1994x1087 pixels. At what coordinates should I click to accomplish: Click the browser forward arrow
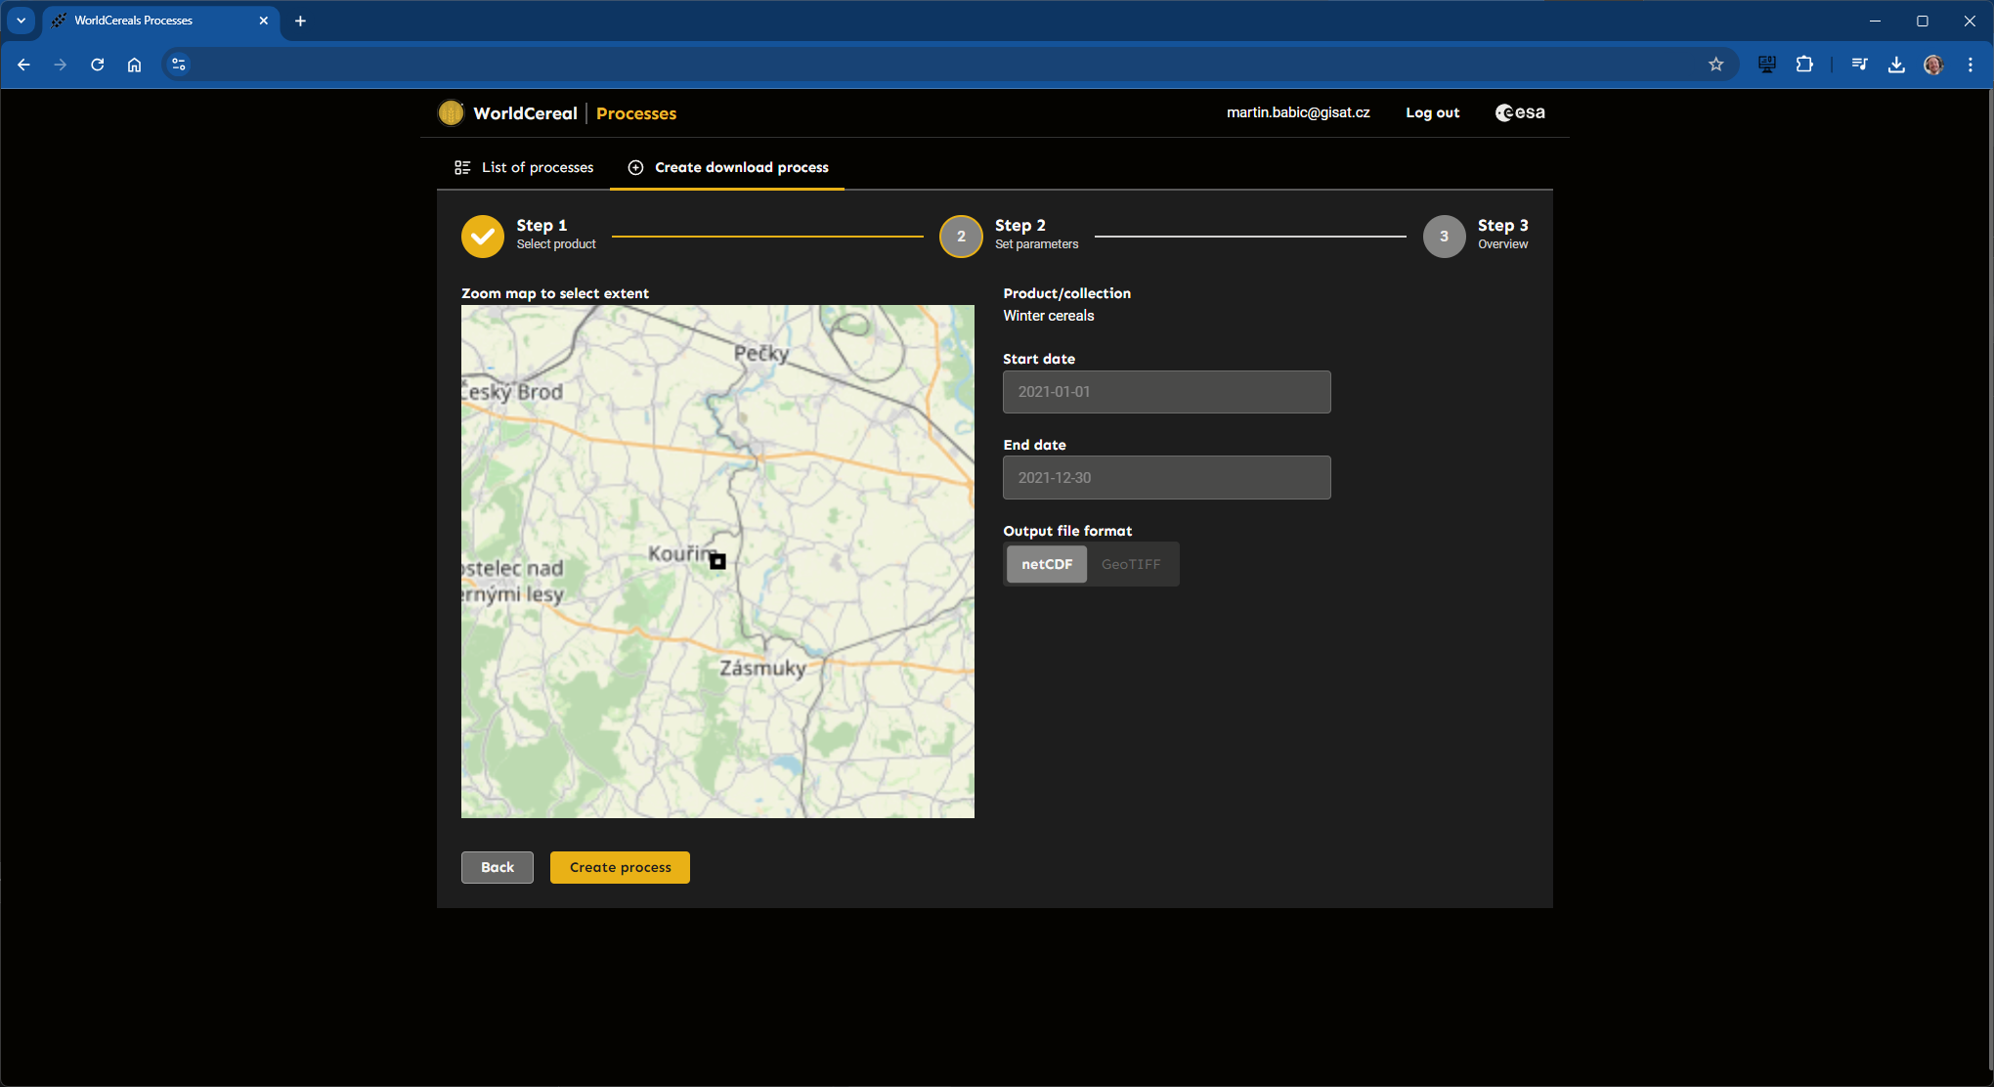(x=61, y=65)
